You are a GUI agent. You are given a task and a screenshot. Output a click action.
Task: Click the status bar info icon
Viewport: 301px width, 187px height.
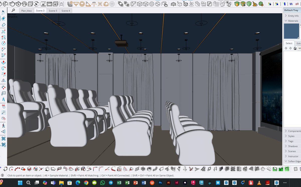(3, 175)
